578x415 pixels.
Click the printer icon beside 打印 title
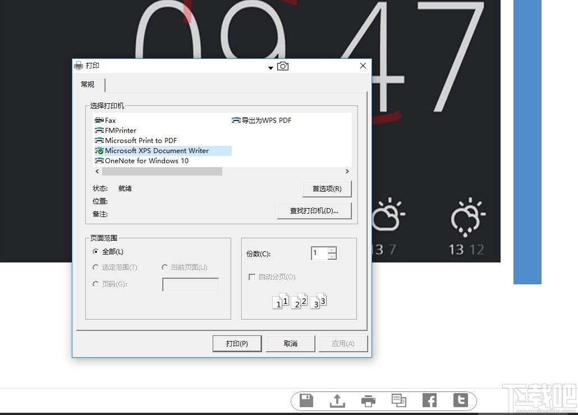pos(79,66)
